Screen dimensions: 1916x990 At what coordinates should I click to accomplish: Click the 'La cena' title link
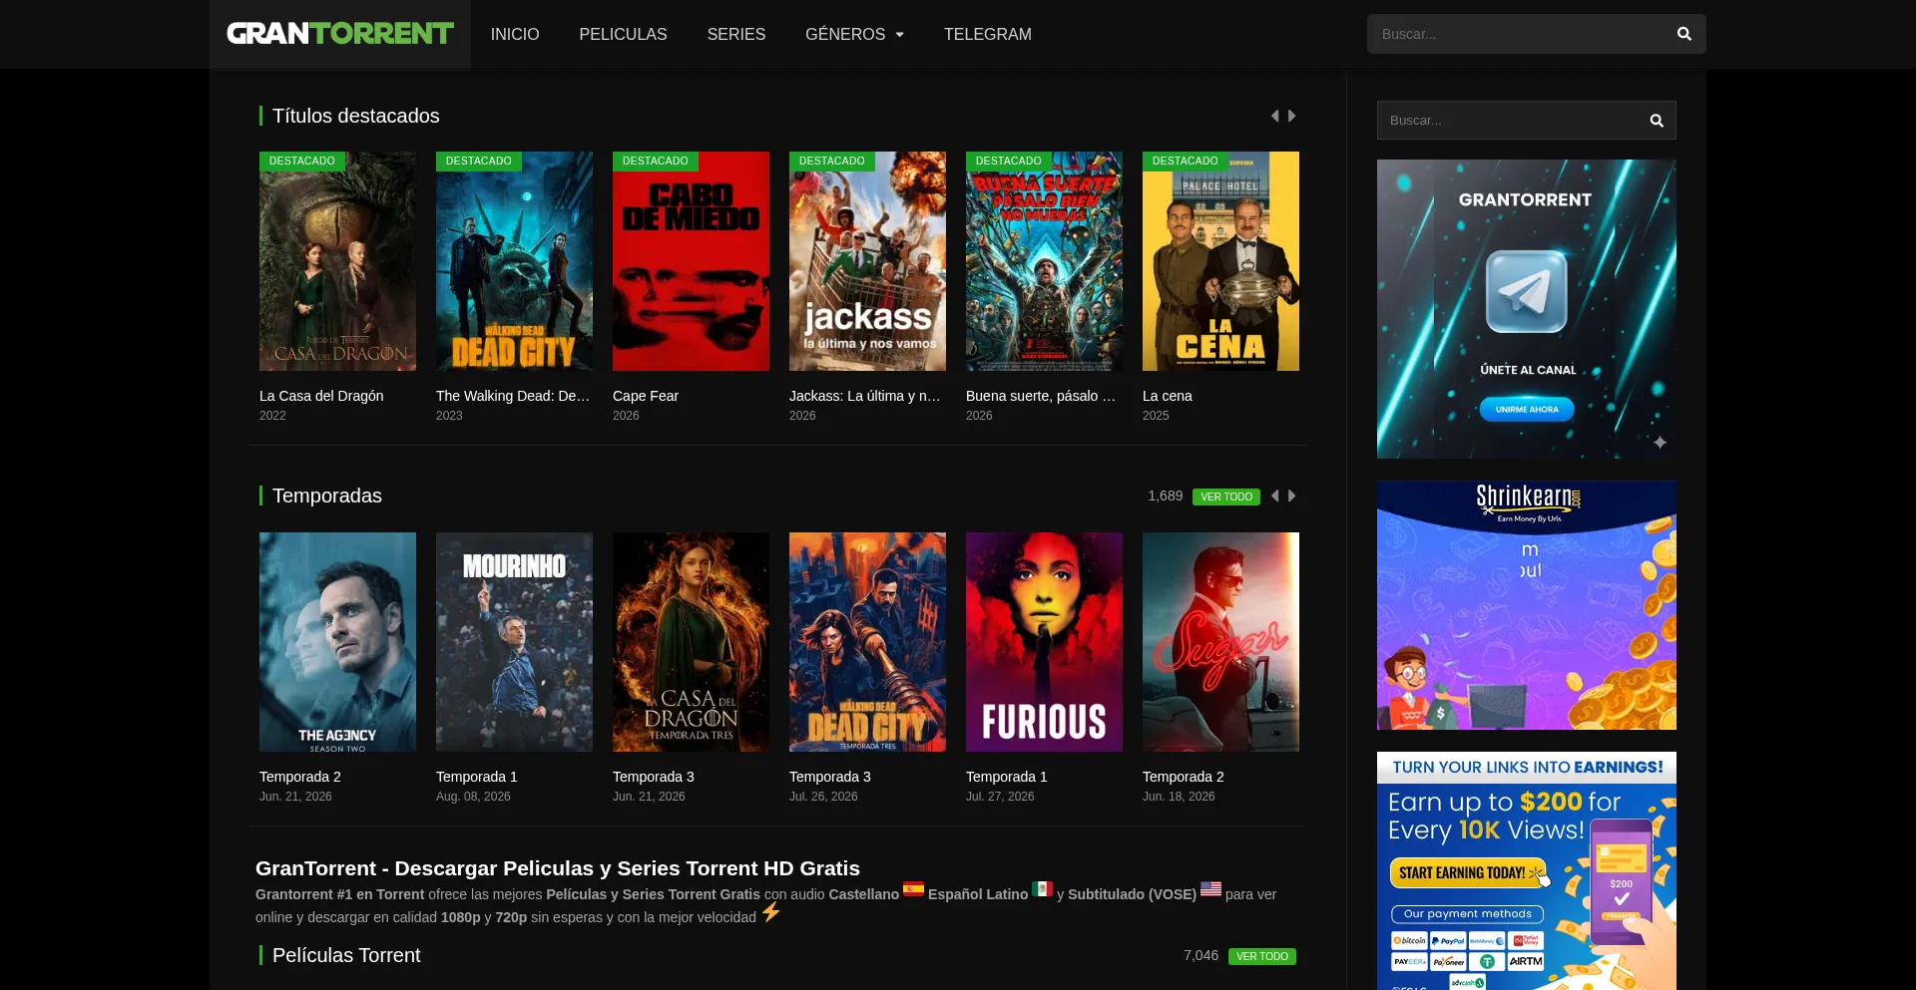tap(1168, 396)
